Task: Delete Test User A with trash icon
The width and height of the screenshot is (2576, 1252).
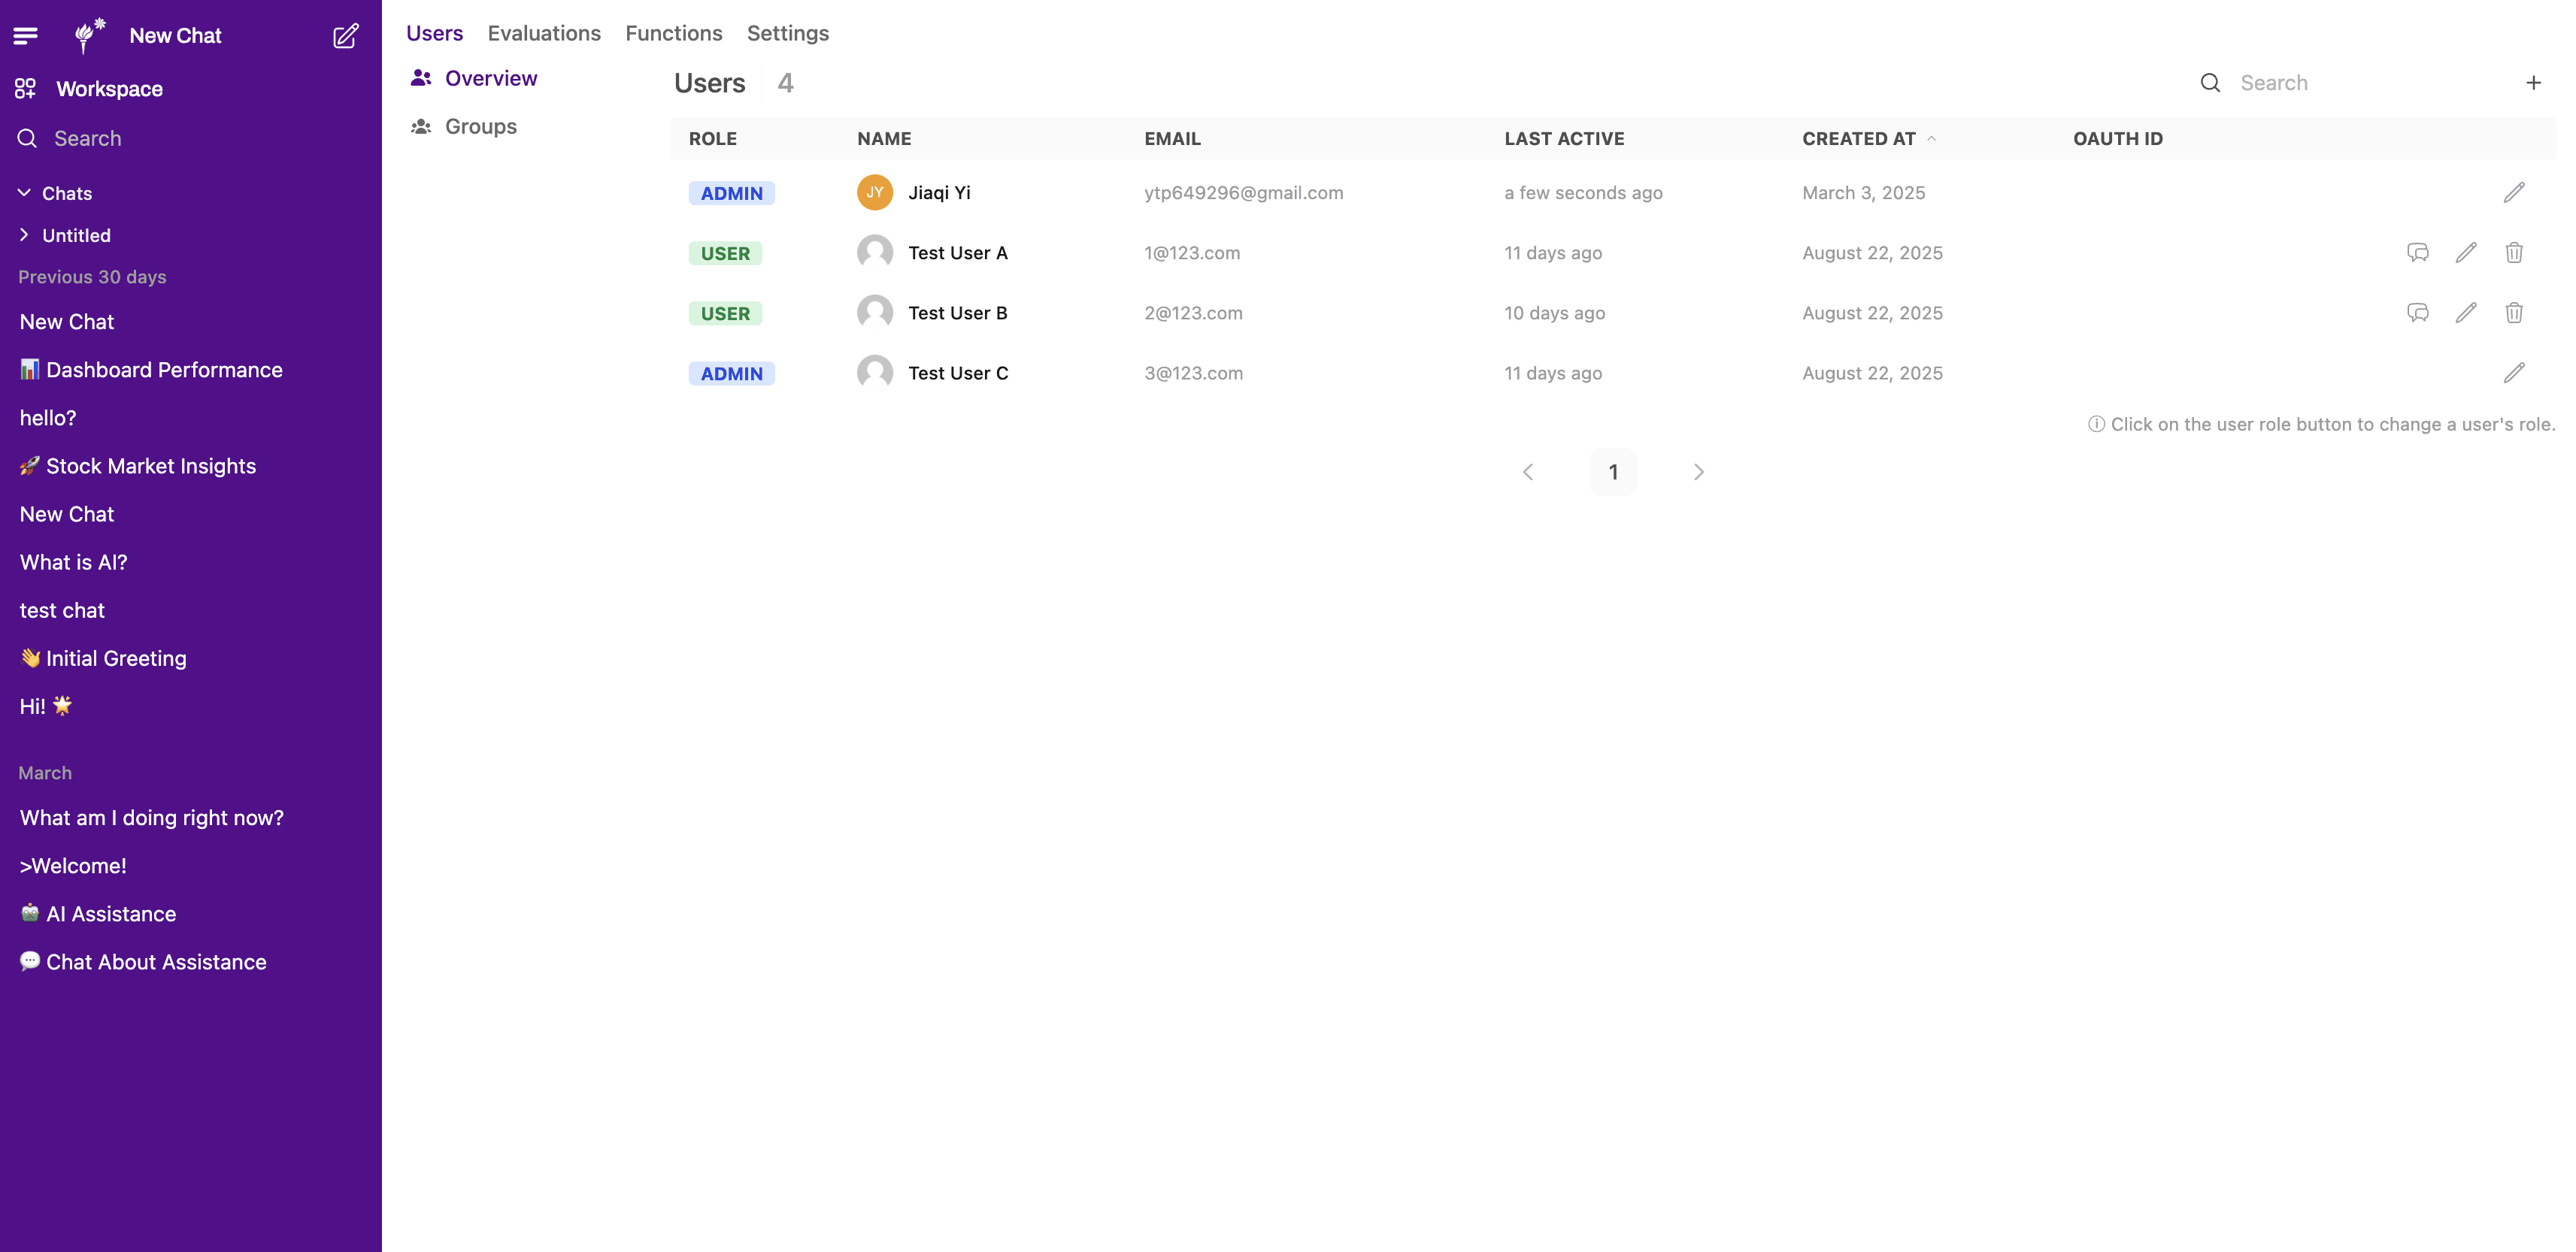Action: (x=2513, y=253)
